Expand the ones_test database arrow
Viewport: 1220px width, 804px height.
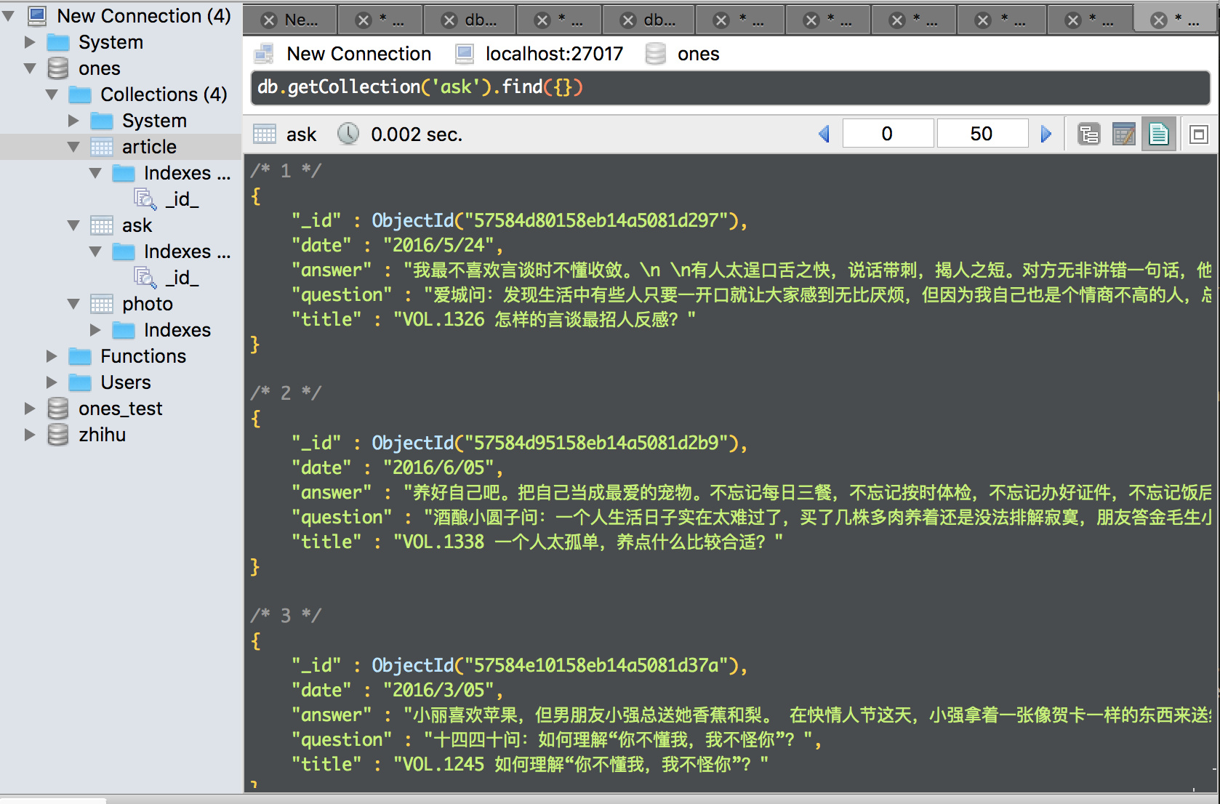pos(30,409)
